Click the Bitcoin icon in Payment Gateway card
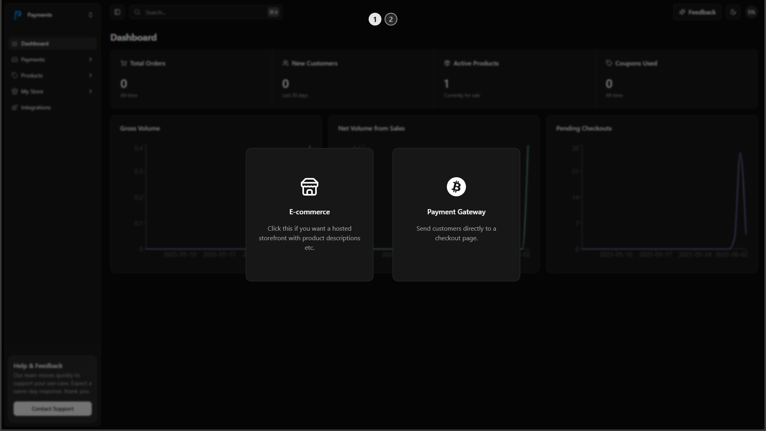The width and height of the screenshot is (766, 431). coord(456,187)
